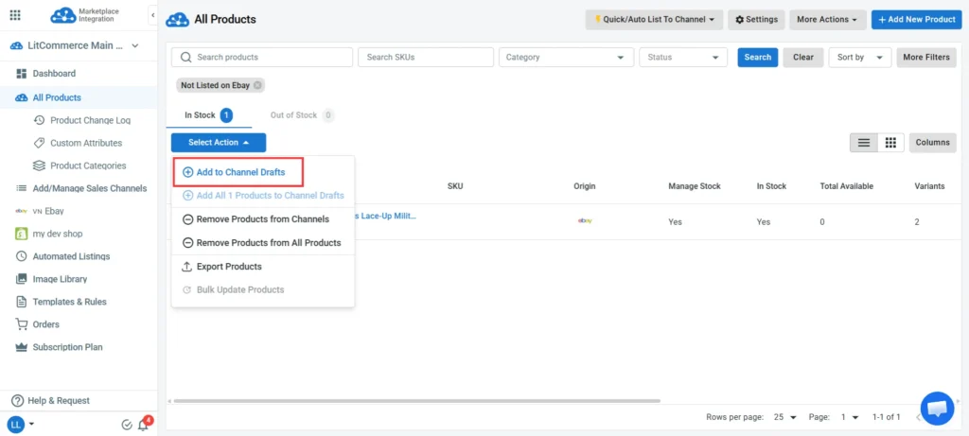Open Rows per page 25 dropdown
This screenshot has width=969, height=436.
(x=784, y=417)
